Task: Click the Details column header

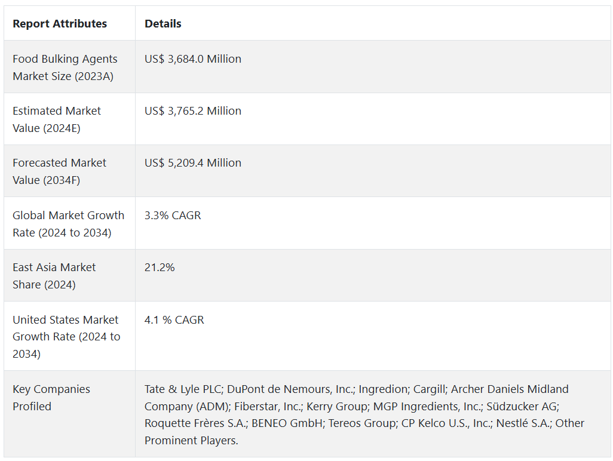Action: point(163,24)
